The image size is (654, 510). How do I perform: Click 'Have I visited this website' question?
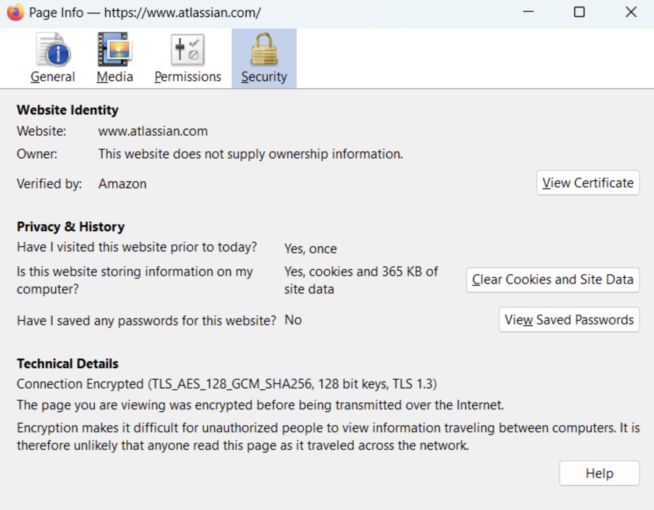137,247
